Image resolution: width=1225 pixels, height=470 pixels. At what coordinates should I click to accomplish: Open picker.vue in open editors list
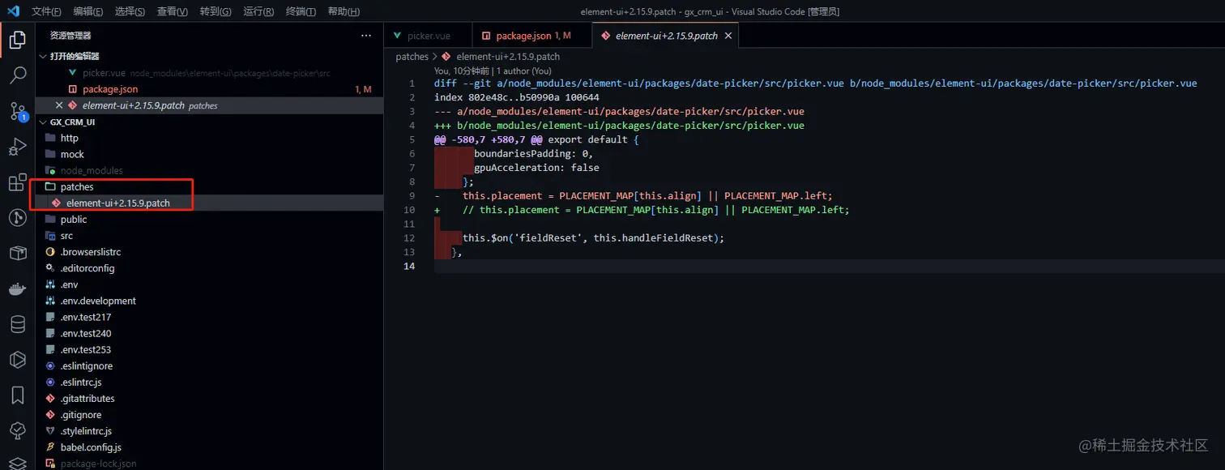click(x=104, y=73)
